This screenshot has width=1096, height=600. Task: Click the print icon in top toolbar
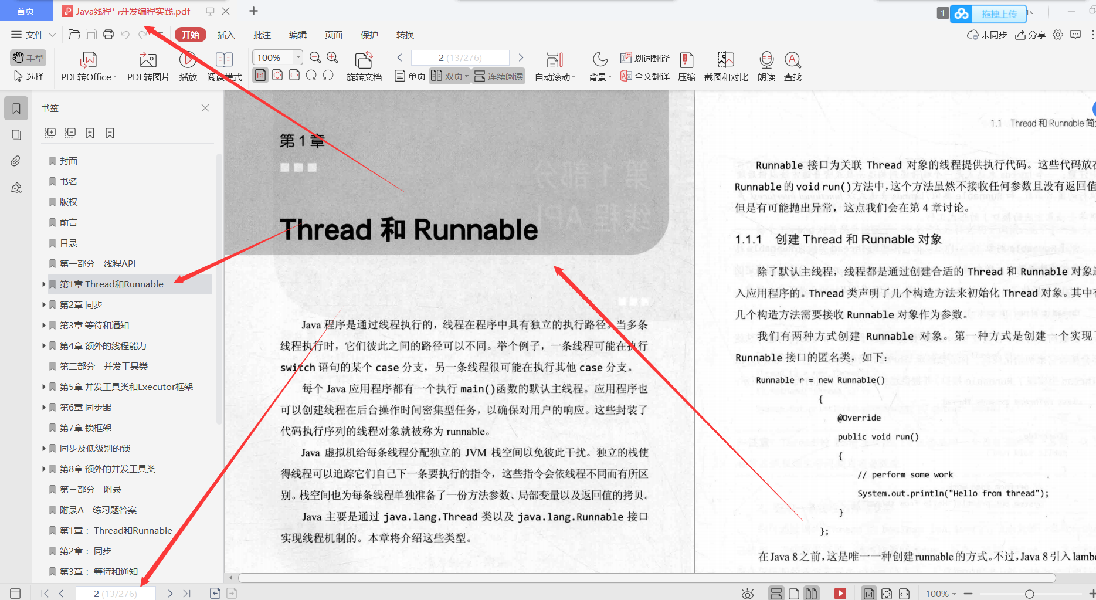pos(108,35)
